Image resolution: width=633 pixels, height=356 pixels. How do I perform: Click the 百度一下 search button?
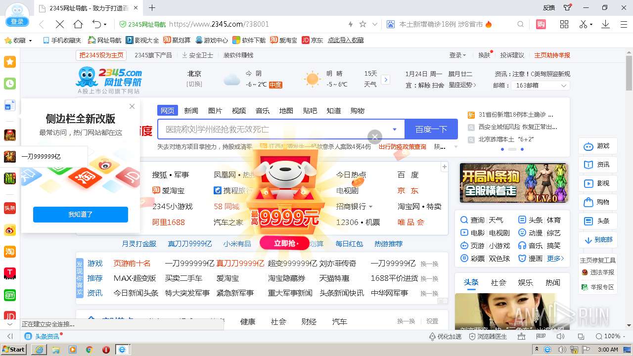pos(431,130)
